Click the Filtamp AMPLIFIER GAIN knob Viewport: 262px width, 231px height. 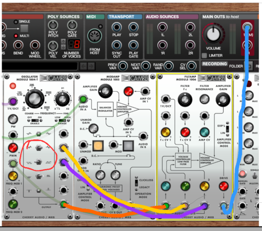coord(223,100)
